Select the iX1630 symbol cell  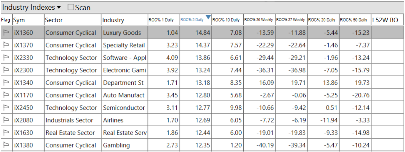pos(27,133)
